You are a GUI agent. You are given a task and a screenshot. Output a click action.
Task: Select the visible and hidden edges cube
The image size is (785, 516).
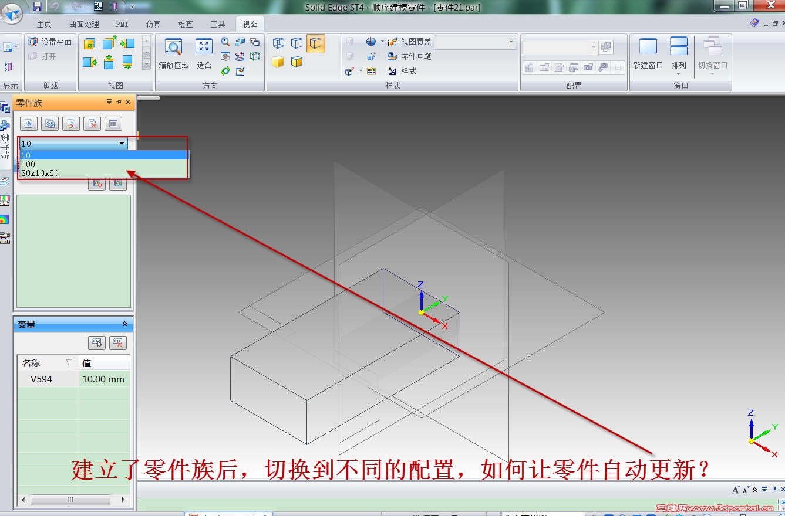[297, 43]
